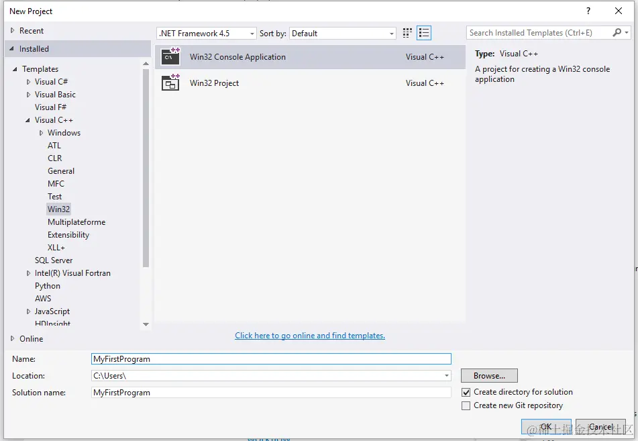The image size is (638, 441).
Task: Expand the Intel(R) Visual Fortran node
Action: click(x=28, y=273)
